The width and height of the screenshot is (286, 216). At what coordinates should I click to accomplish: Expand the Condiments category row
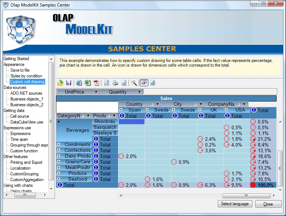tap(59, 144)
